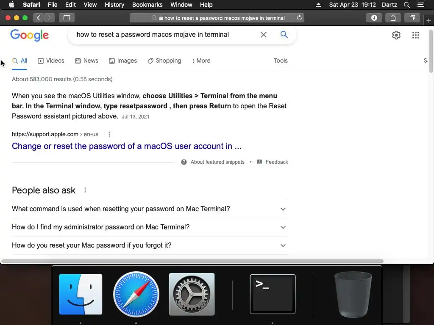Open "Change or reset the password" Apple result
The image size is (434, 325).
126,146
